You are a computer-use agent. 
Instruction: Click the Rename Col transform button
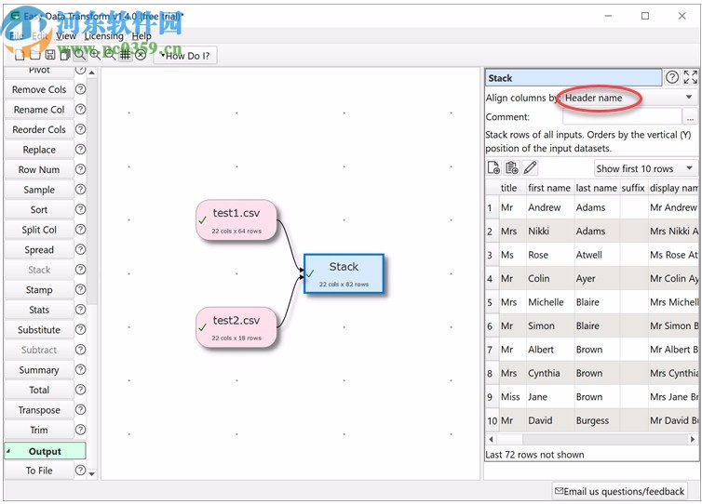(x=39, y=110)
